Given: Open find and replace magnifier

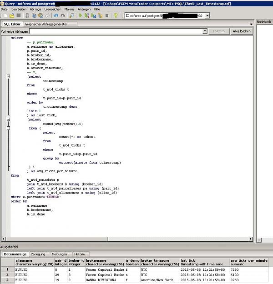Looking at the screenshot, I should tap(71, 16).
